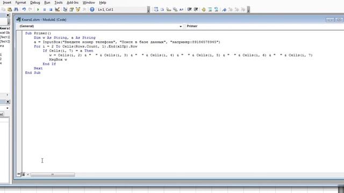Click the blue Help question-mark icon
Screen dimensions: 344x193
pos(92,10)
